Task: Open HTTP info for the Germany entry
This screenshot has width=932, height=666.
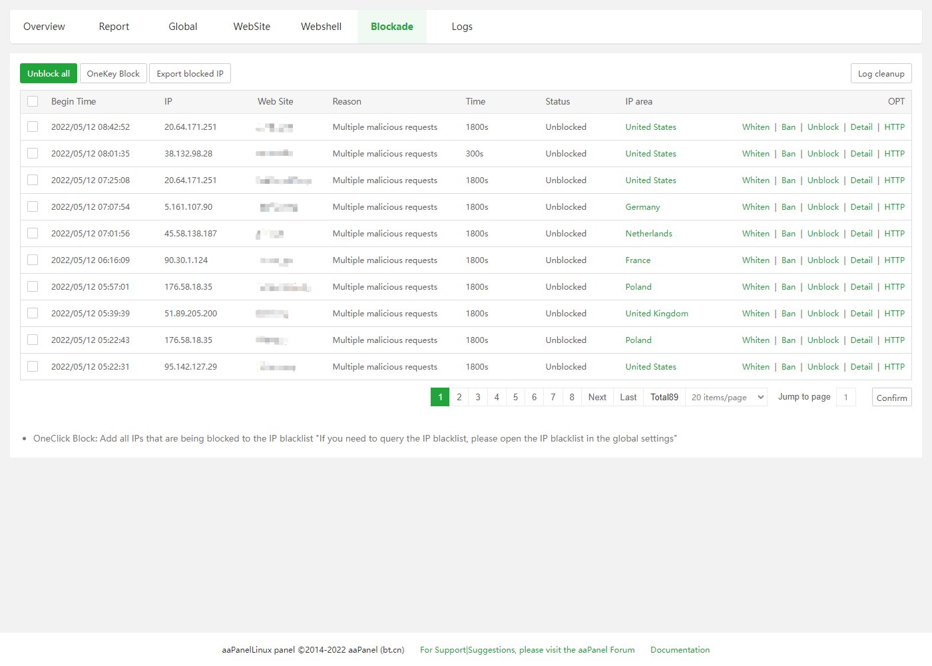Action: click(894, 207)
